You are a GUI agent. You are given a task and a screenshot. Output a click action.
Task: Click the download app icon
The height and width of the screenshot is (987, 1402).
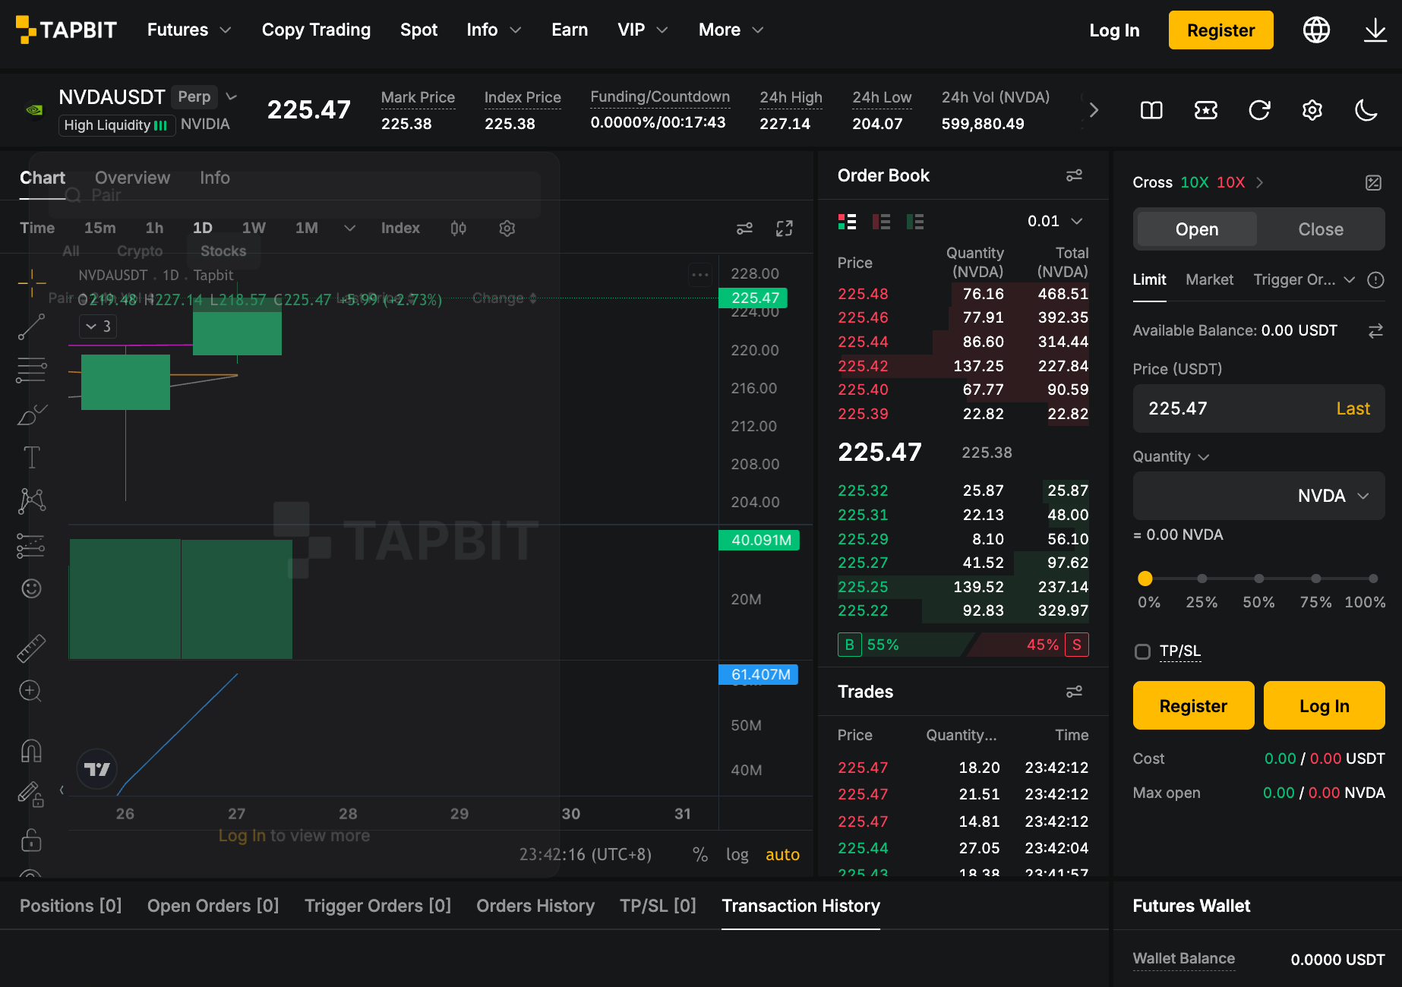pos(1375,30)
